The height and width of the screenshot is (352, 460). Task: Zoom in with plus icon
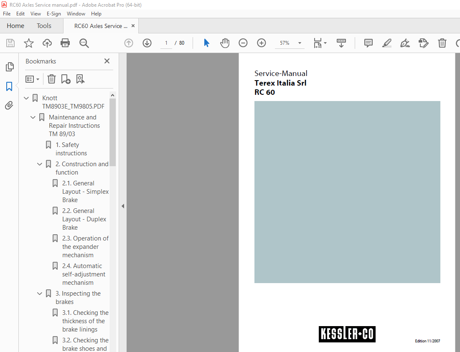[262, 43]
